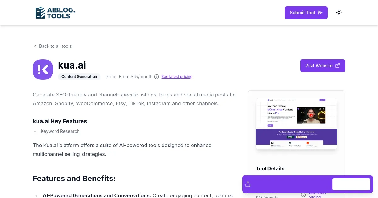Image resolution: width=378 pixels, height=198 pixels.
Task: Click the 'Keyword Research' key feature item
Action: point(60,131)
